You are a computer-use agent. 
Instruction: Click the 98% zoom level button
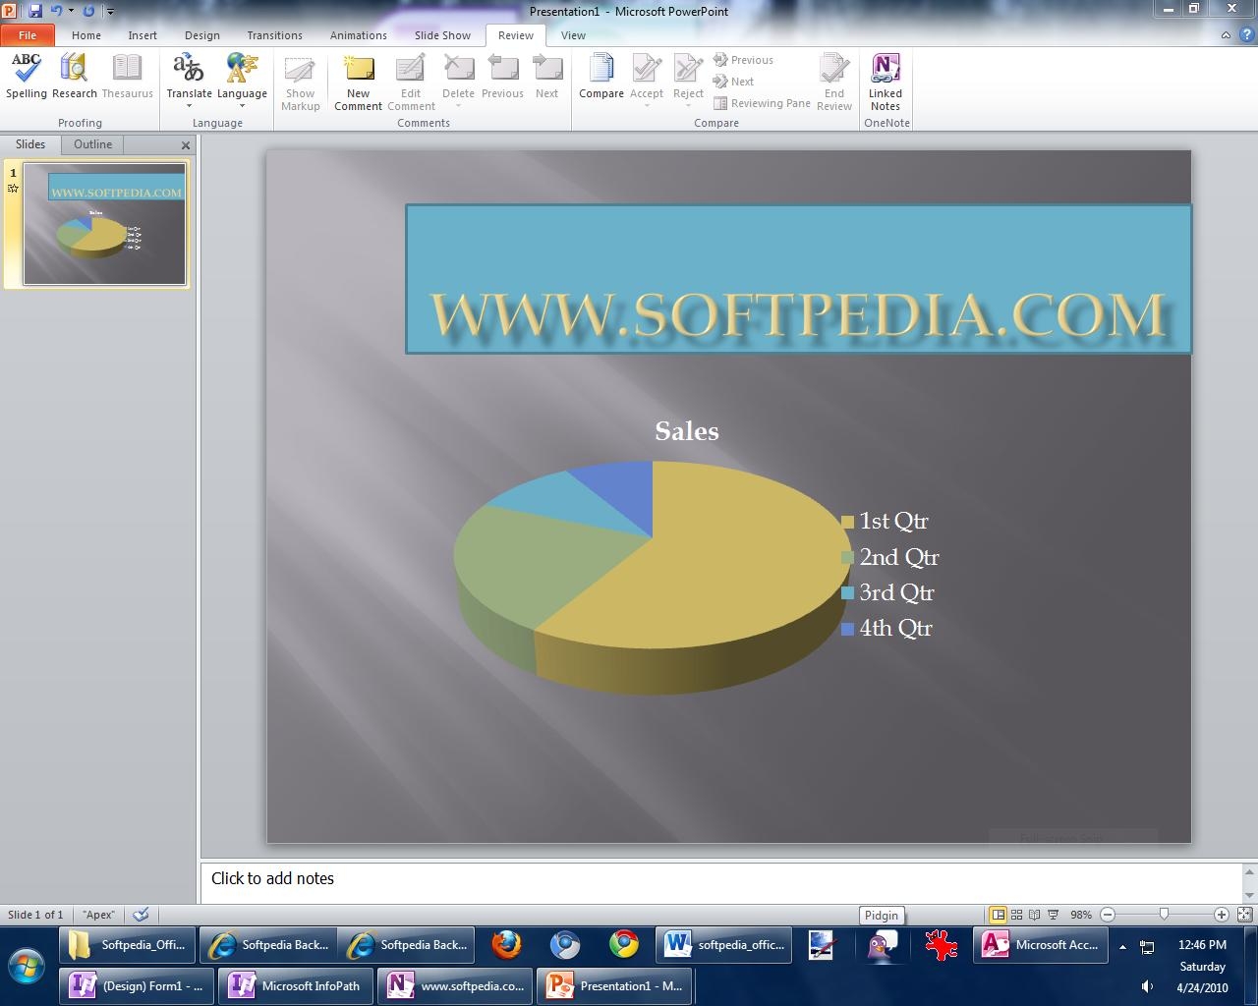[1081, 915]
